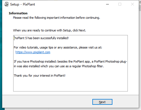The image size is (141, 110).
Task: Click 'Please read the following important information' text
Action: pyautogui.click(x=56, y=18)
